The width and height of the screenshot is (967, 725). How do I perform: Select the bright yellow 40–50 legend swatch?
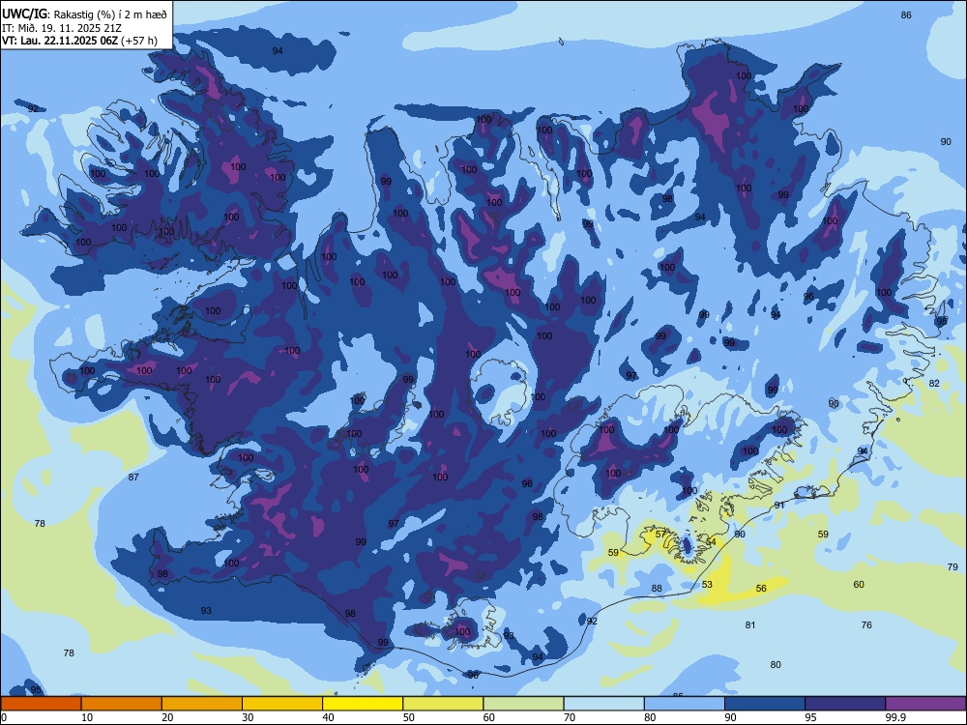pyautogui.click(x=363, y=704)
